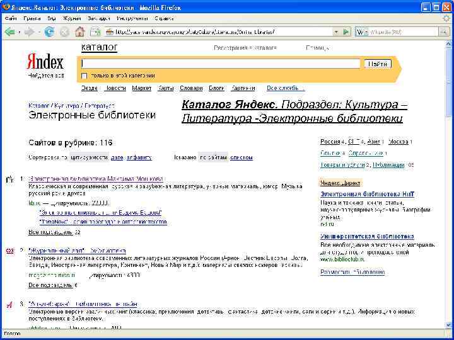Open the address bar history dropdown arrow
The image size is (454, 340).
(x=336, y=32)
